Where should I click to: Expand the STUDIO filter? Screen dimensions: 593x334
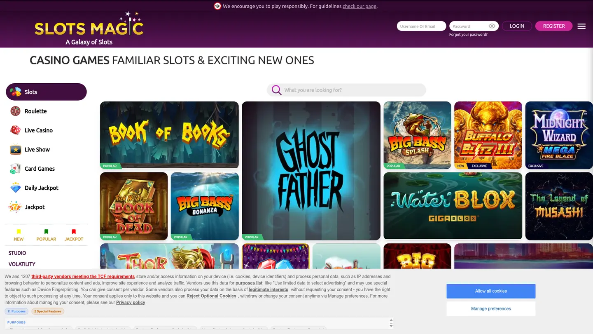click(17, 253)
